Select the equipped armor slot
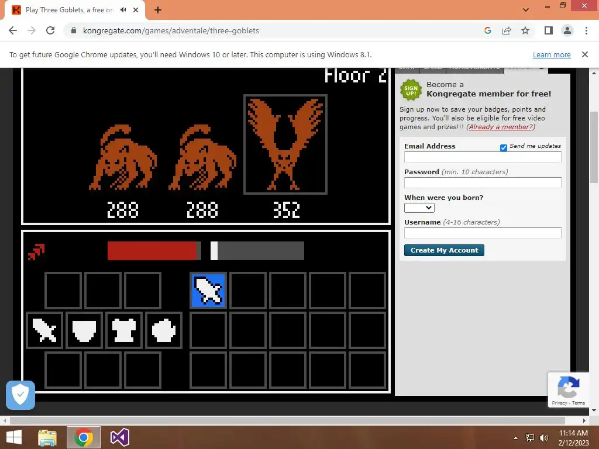The width and height of the screenshot is (599, 449). coord(124,330)
